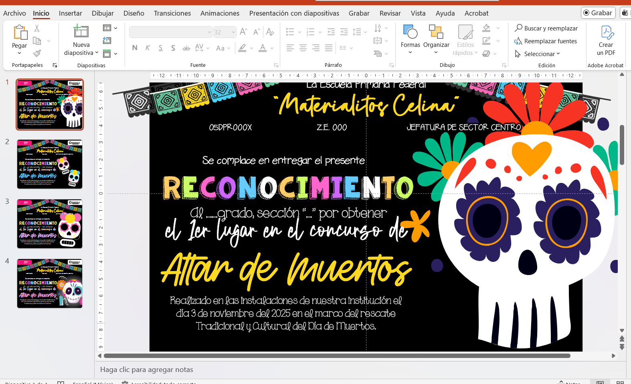Toggle underline (S) formatting
Image resolution: width=631 pixels, height=384 pixels.
[160, 48]
